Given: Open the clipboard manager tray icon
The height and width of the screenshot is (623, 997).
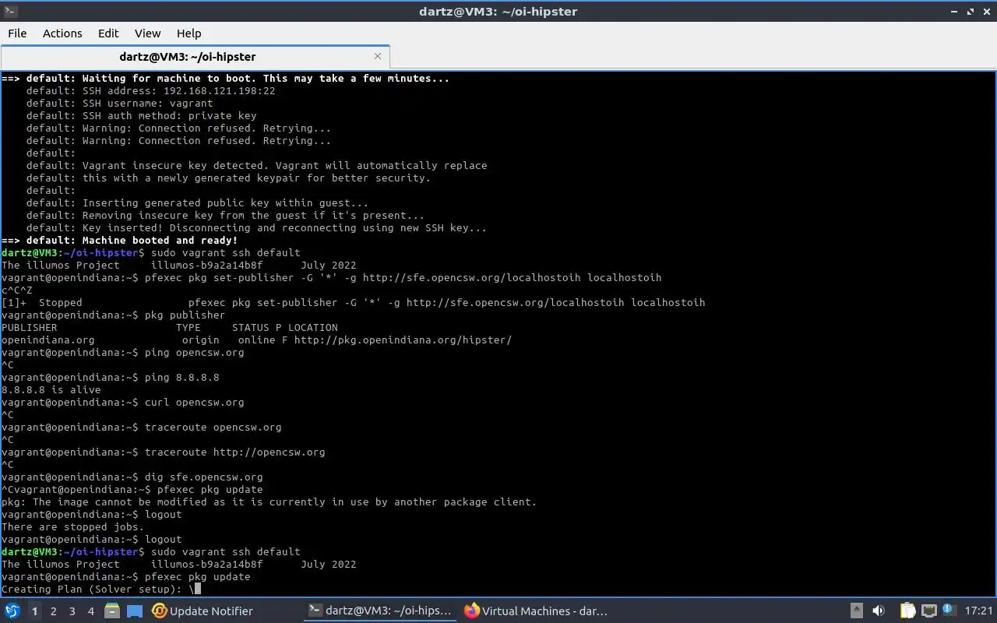Looking at the screenshot, I should coord(907,611).
